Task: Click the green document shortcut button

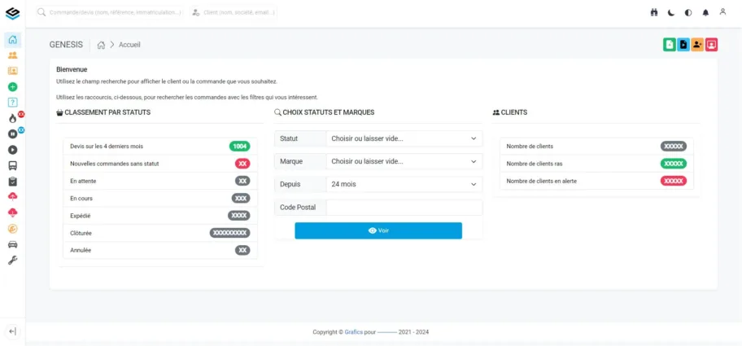Action: point(670,45)
